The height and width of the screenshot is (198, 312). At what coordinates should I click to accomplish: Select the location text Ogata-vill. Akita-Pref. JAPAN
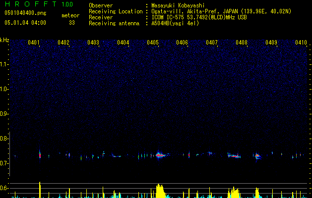point(194,11)
